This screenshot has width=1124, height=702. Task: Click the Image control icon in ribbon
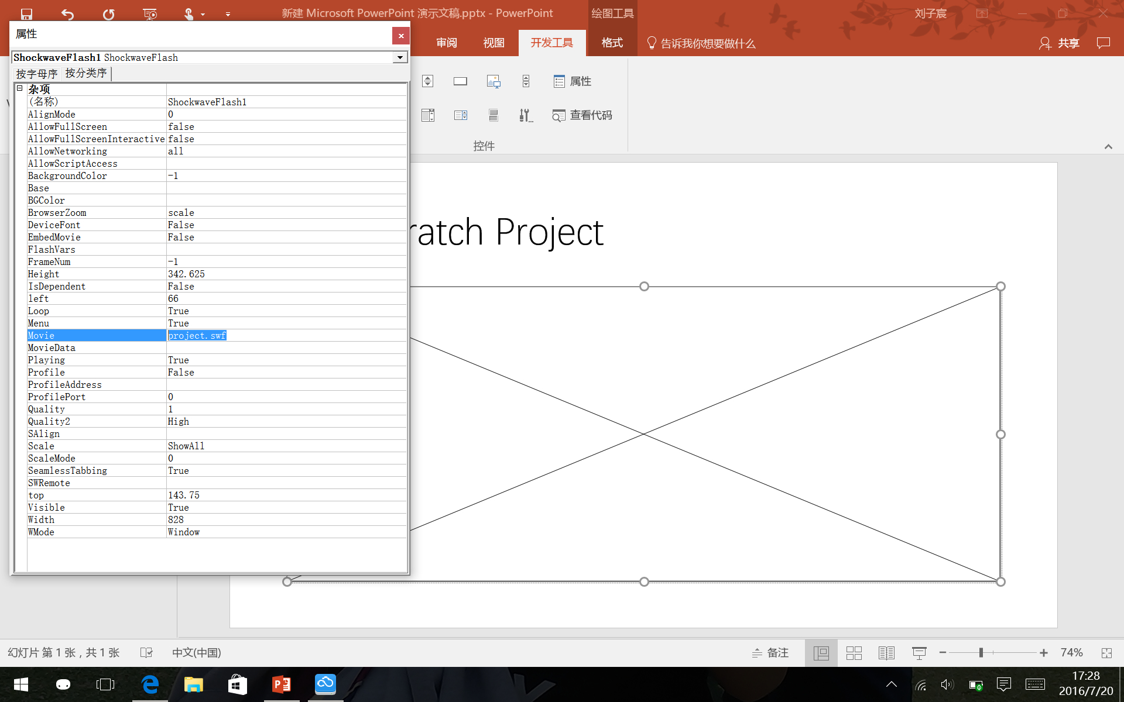click(494, 81)
